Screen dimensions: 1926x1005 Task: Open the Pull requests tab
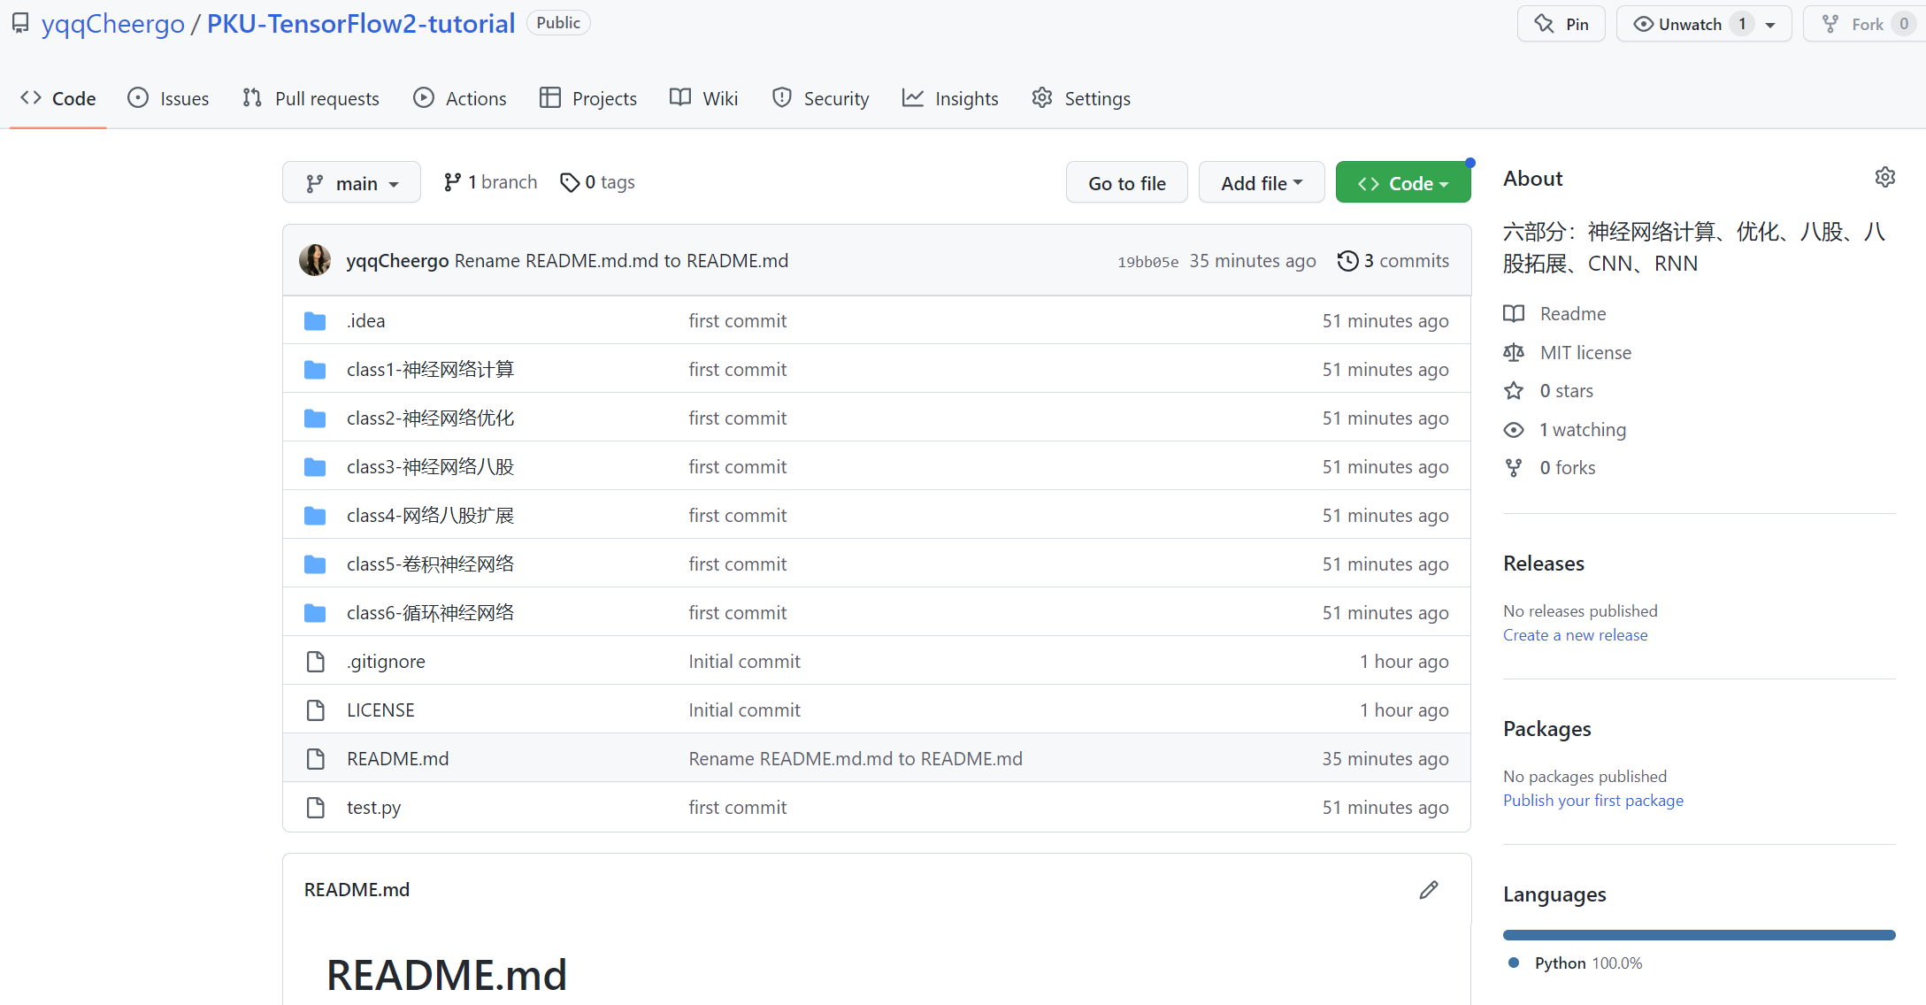coord(311,98)
